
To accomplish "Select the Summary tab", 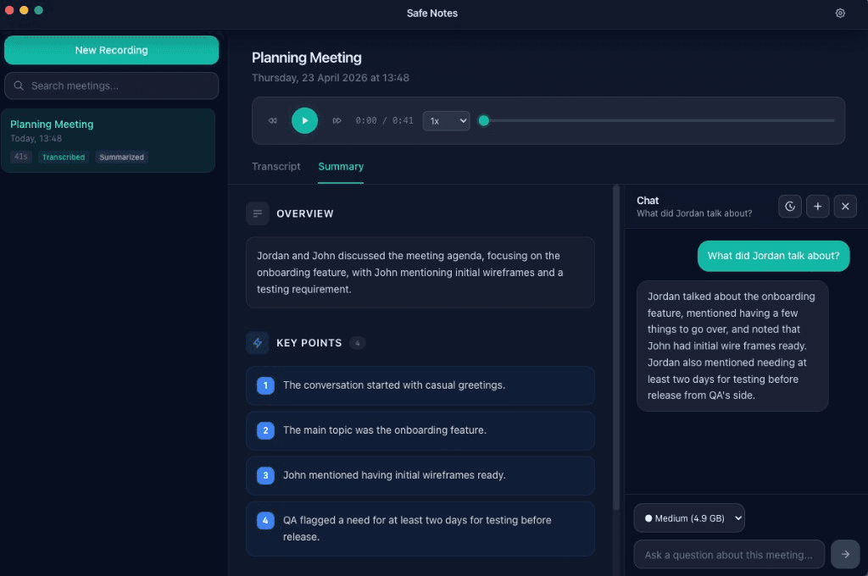I will 341,167.
